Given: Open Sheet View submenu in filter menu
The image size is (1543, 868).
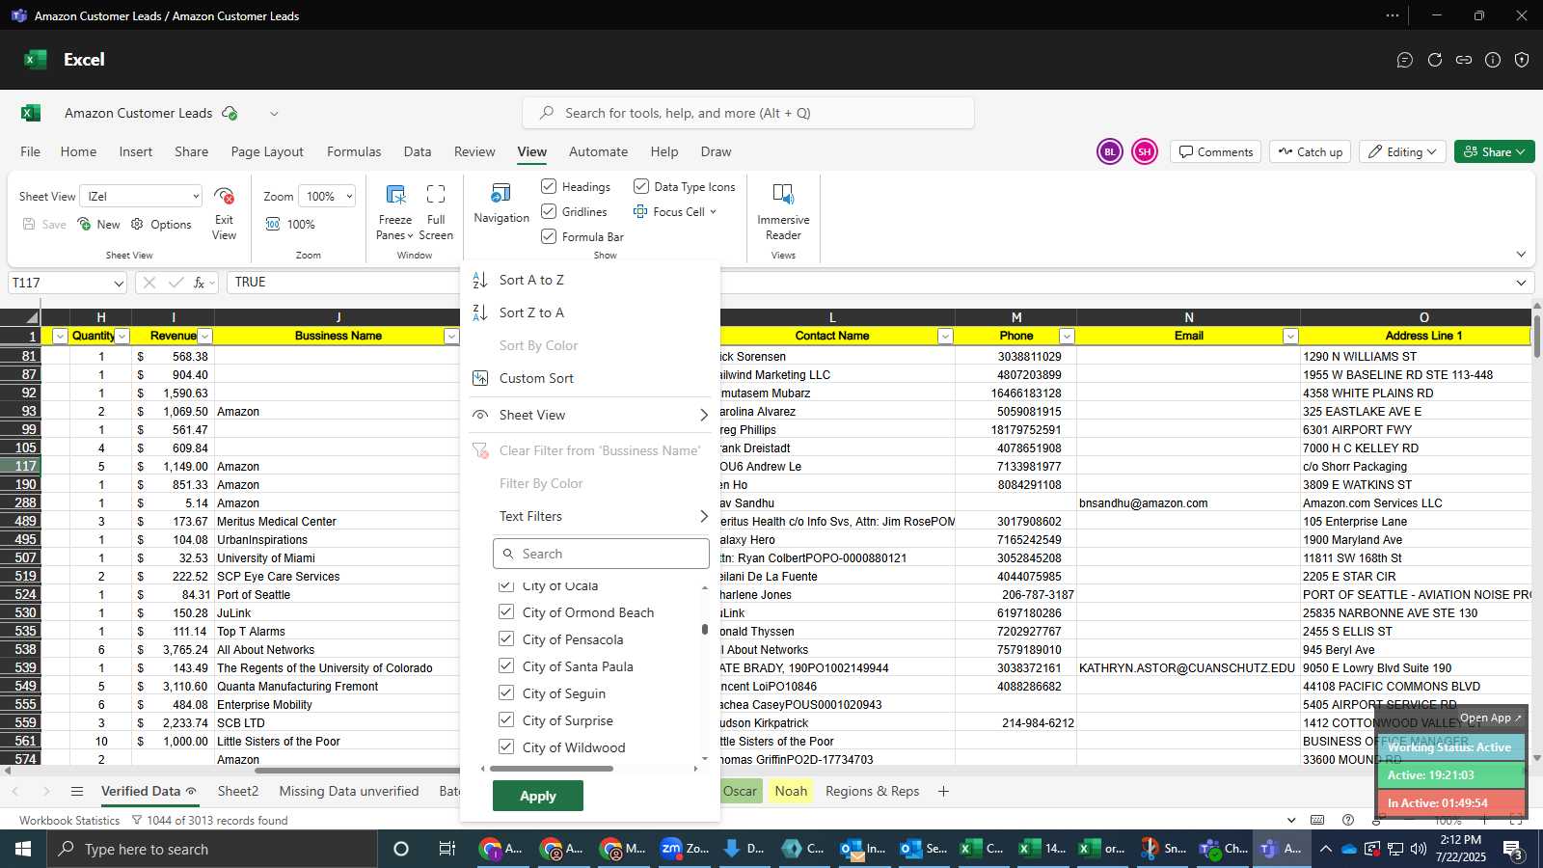Looking at the screenshot, I should click(x=590, y=415).
